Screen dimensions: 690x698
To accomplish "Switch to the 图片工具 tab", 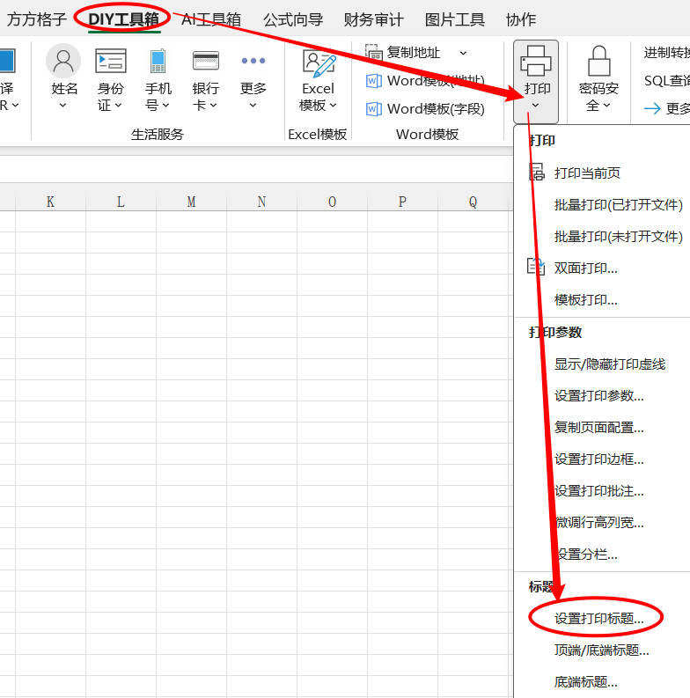I will (454, 19).
